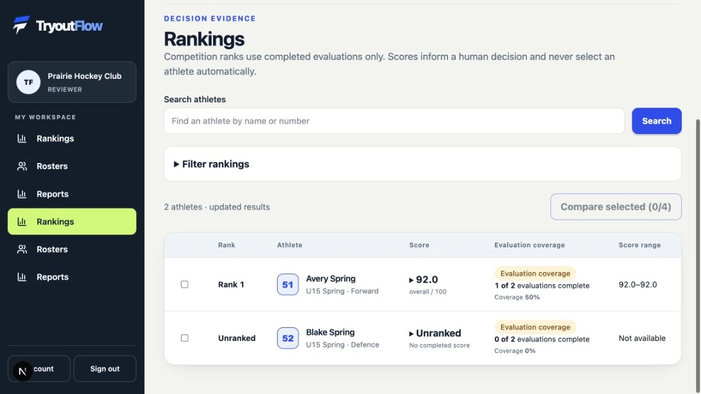Click the Coverage 50% text
This screenshot has height=394, width=701.
[517, 297]
